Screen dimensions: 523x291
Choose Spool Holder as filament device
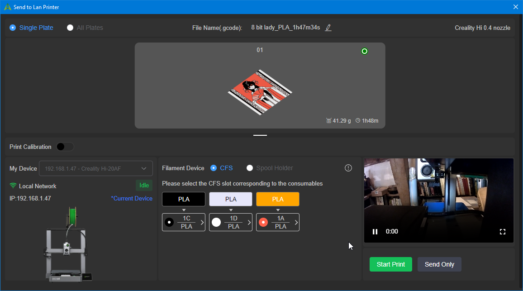pos(270,168)
